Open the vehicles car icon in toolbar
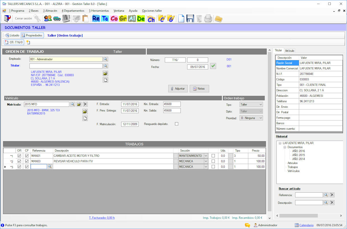347x229 pixels. click(57, 18)
